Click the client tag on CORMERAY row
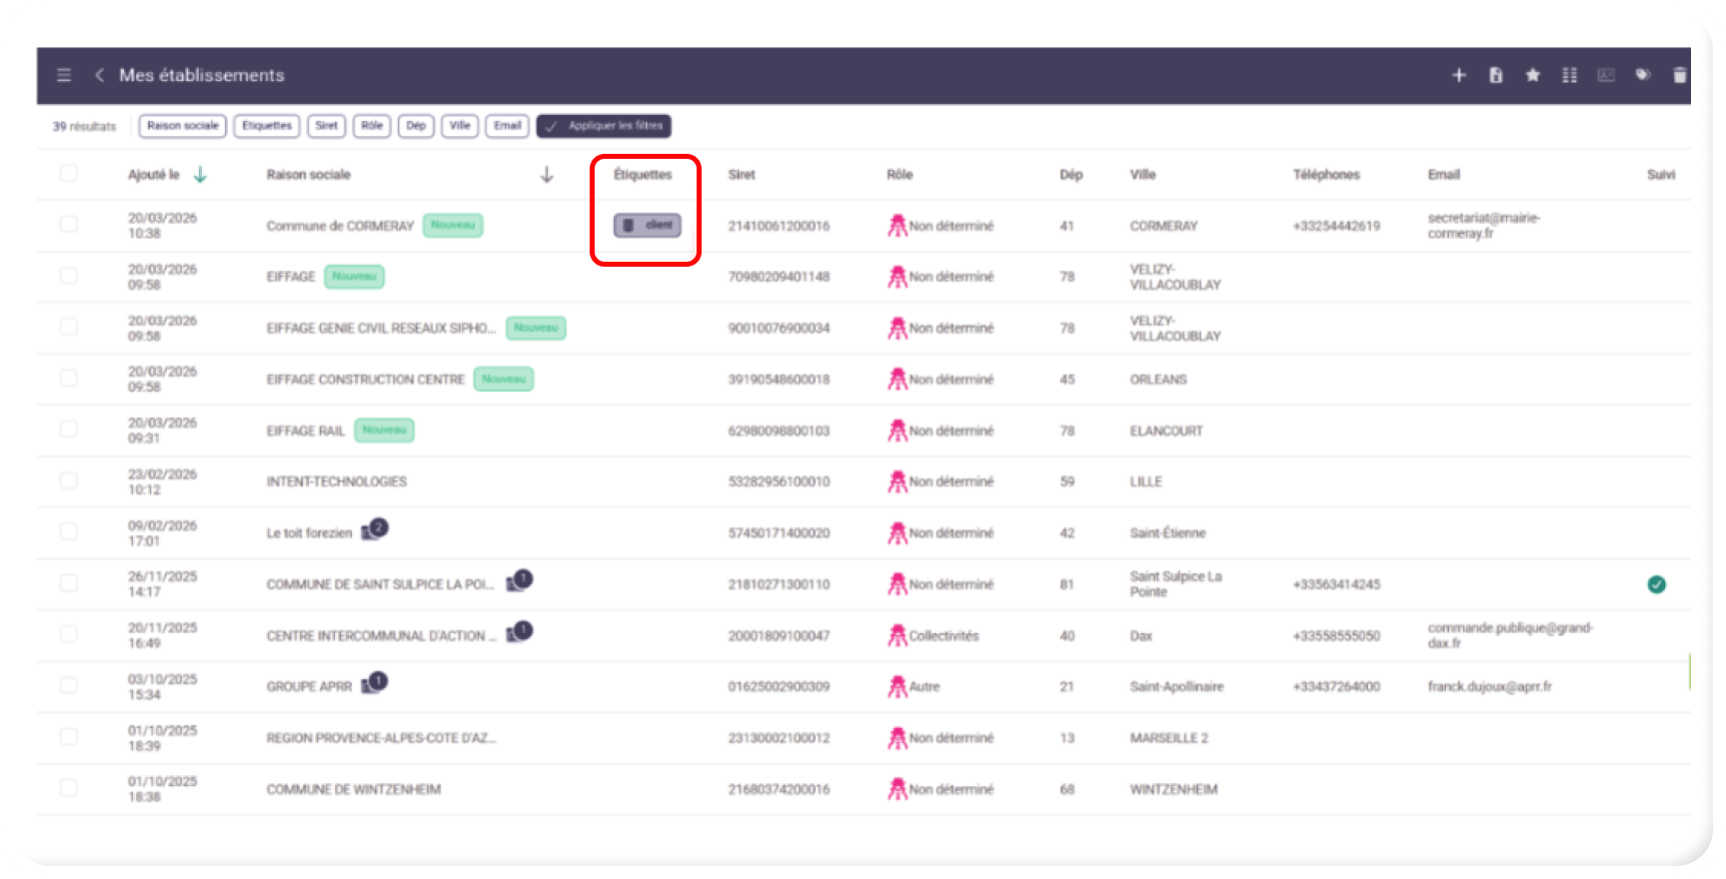Image resolution: width=1726 pixels, height=879 pixels. click(x=648, y=226)
